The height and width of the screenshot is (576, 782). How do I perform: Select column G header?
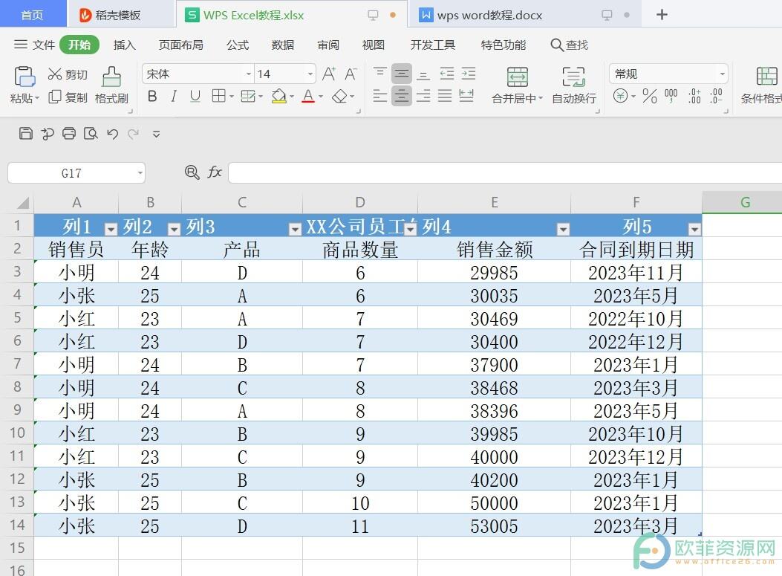745,202
